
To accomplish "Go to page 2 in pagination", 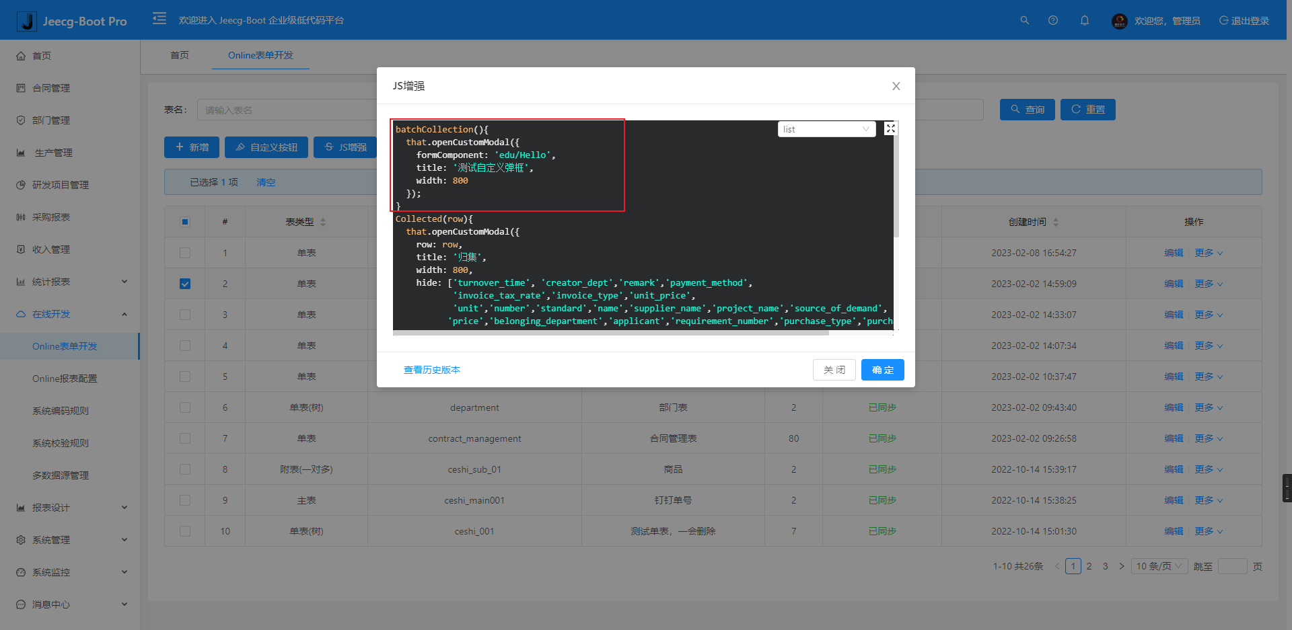I will coord(1089,566).
